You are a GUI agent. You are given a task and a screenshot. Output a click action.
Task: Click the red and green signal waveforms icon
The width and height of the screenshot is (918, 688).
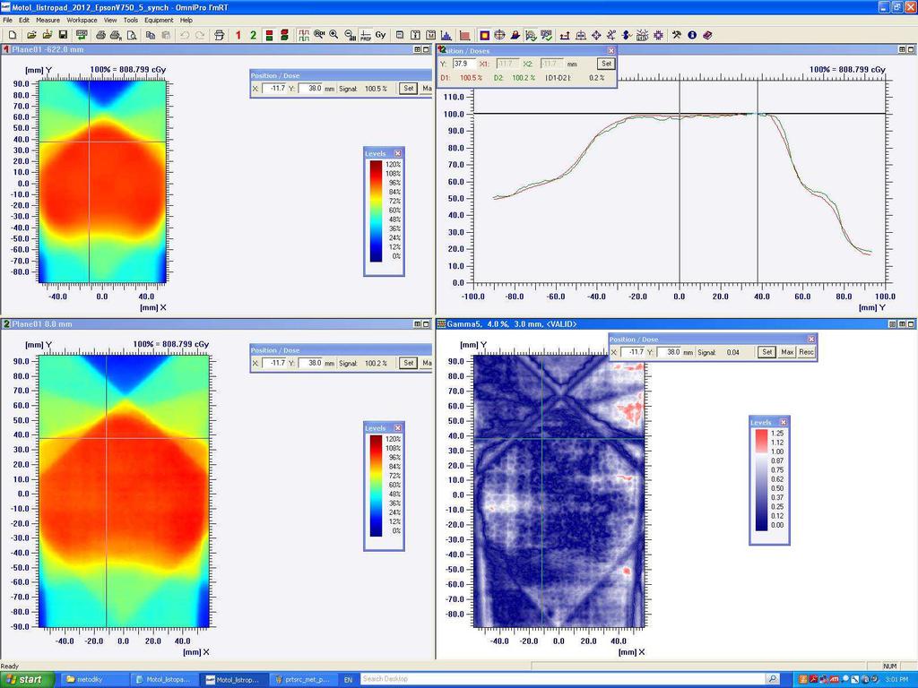tap(304, 35)
